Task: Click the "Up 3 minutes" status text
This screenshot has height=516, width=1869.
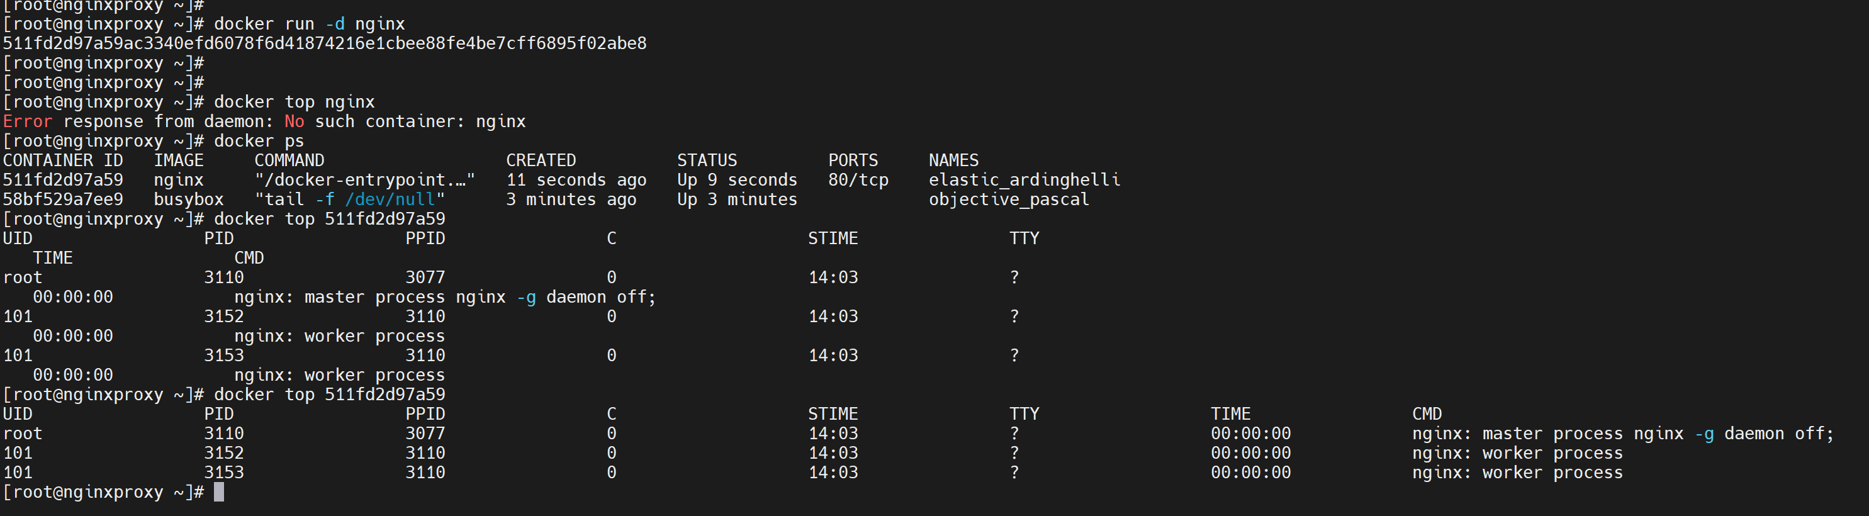Action: tap(736, 199)
